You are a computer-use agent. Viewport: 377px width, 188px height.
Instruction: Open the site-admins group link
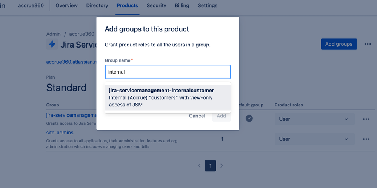pos(60,133)
